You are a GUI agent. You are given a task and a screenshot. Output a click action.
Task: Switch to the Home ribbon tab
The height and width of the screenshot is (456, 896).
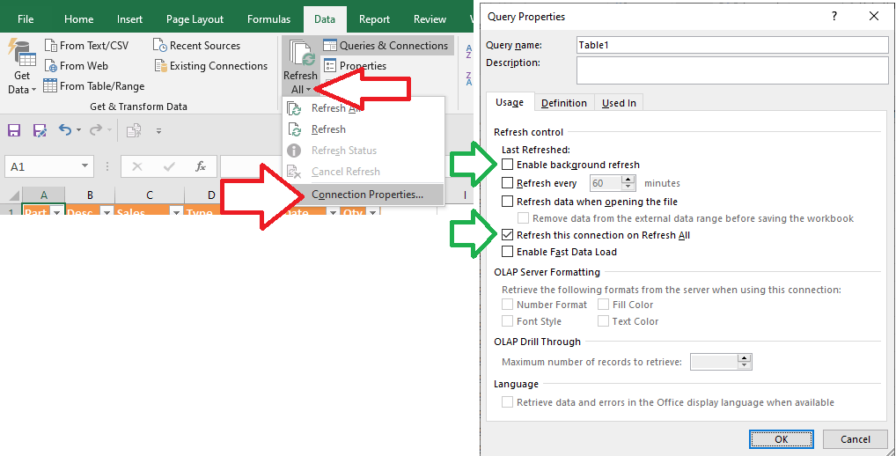coord(79,18)
